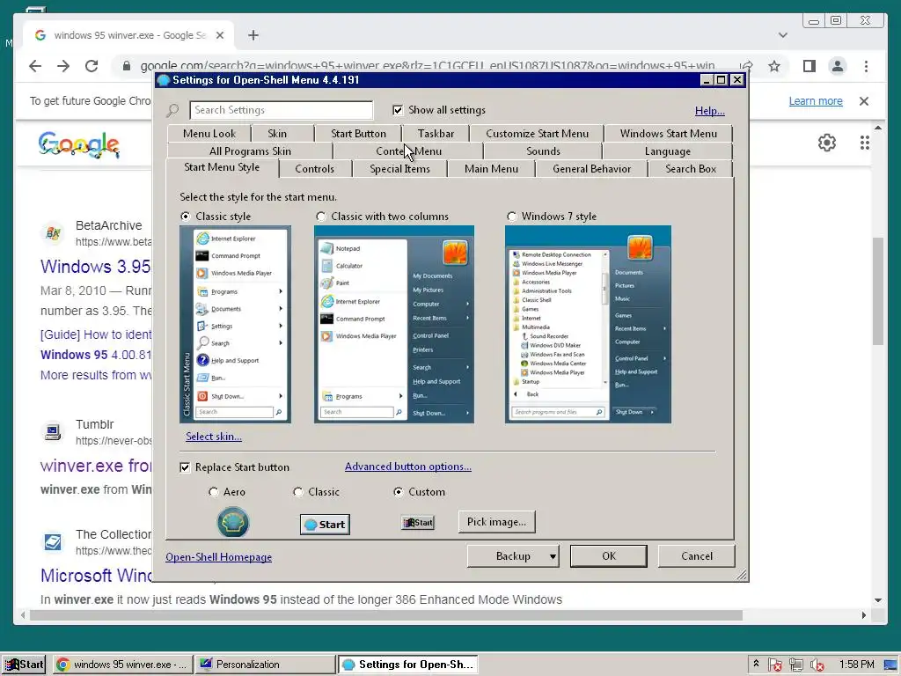Screen dimensions: 901x676
Task: Expand the Chrome tab search chevron
Action: [782, 35]
